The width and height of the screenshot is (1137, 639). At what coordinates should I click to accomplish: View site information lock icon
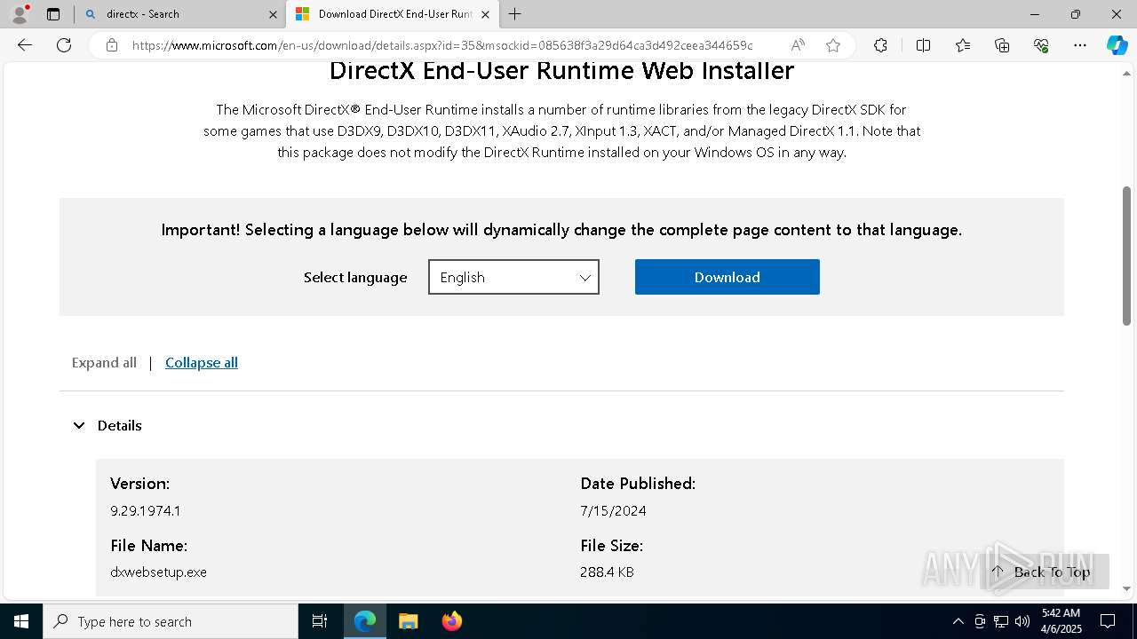point(112,45)
